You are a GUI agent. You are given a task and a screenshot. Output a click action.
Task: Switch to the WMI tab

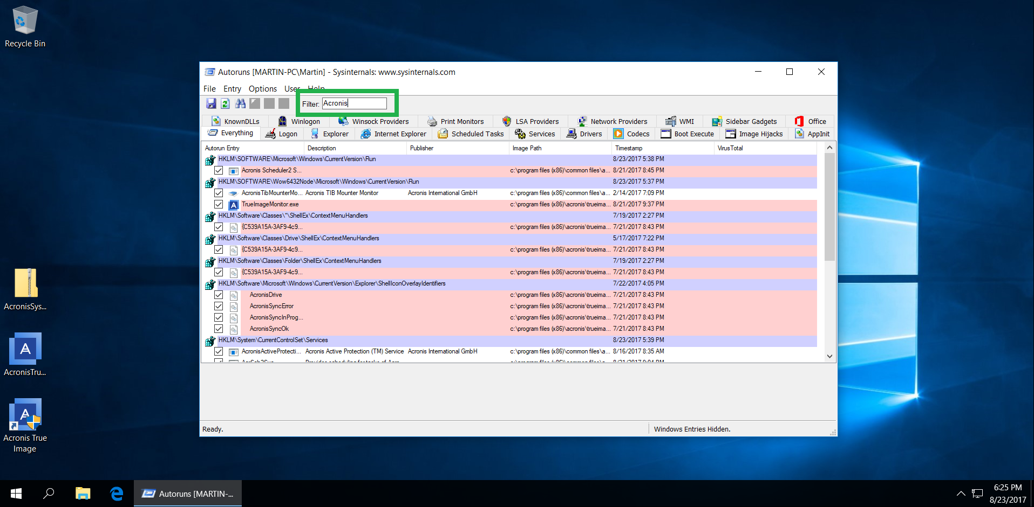point(680,121)
